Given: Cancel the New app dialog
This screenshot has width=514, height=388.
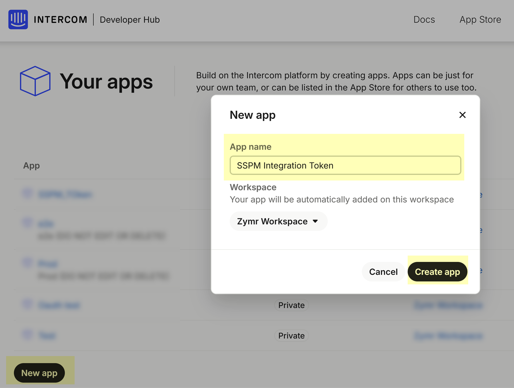Looking at the screenshot, I should pyautogui.click(x=383, y=272).
